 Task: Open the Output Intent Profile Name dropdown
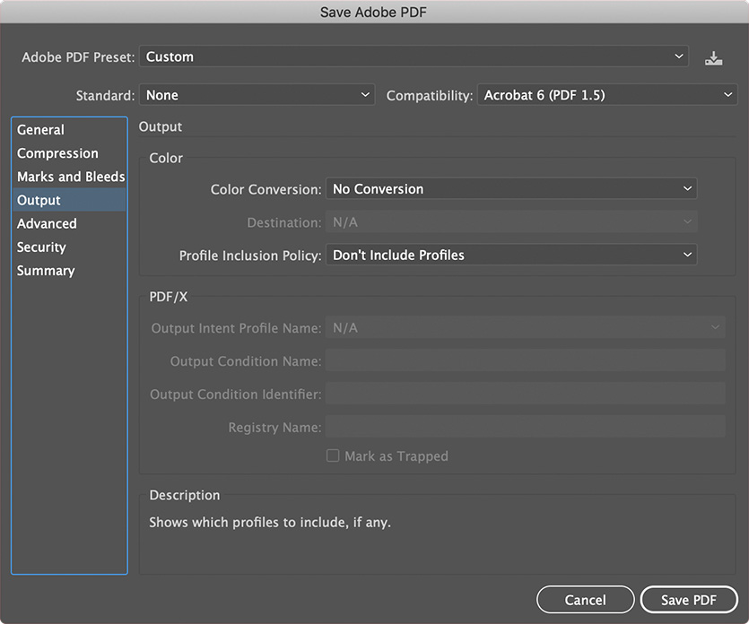coord(526,328)
